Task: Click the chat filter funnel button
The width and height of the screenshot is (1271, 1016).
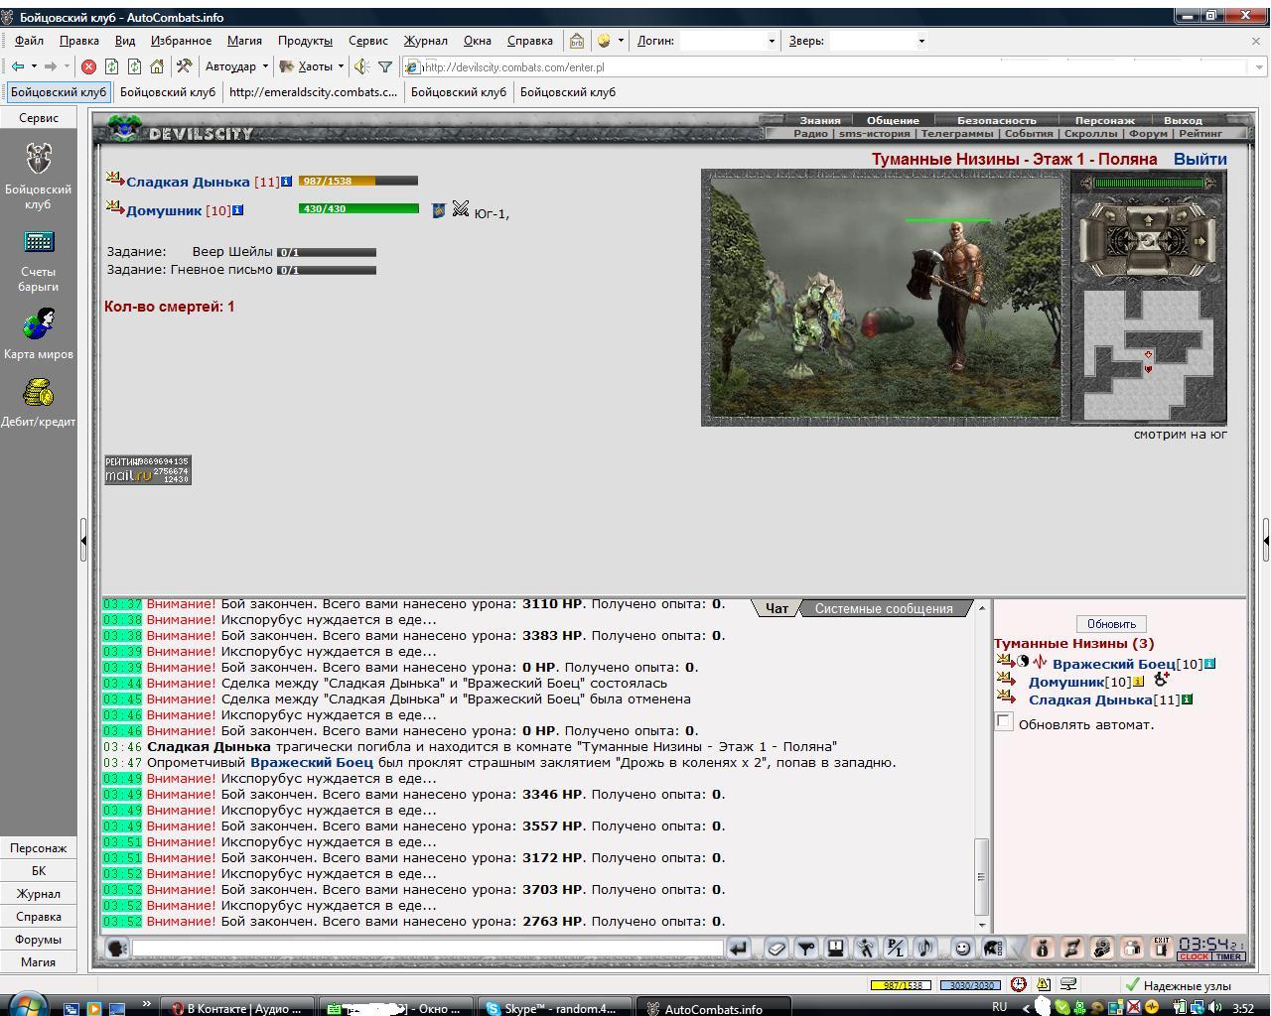Action: tap(806, 949)
